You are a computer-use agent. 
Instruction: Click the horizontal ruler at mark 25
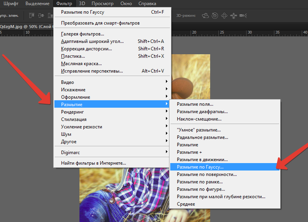222,33
